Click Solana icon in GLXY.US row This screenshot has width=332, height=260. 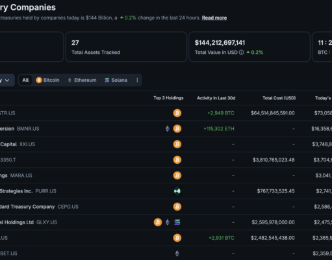(177, 222)
